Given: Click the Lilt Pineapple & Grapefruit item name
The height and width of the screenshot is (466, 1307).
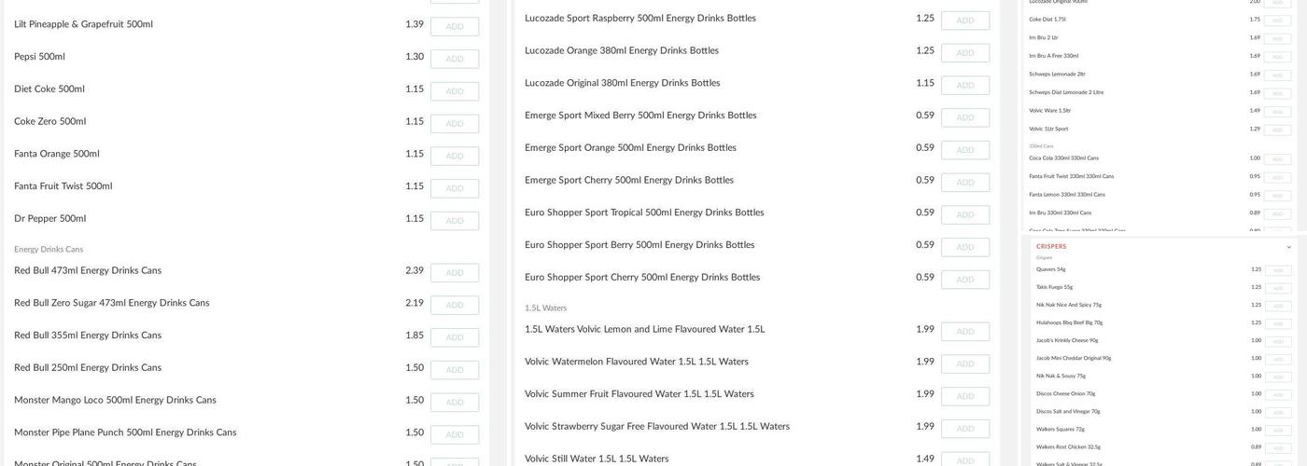Looking at the screenshot, I should tap(83, 24).
